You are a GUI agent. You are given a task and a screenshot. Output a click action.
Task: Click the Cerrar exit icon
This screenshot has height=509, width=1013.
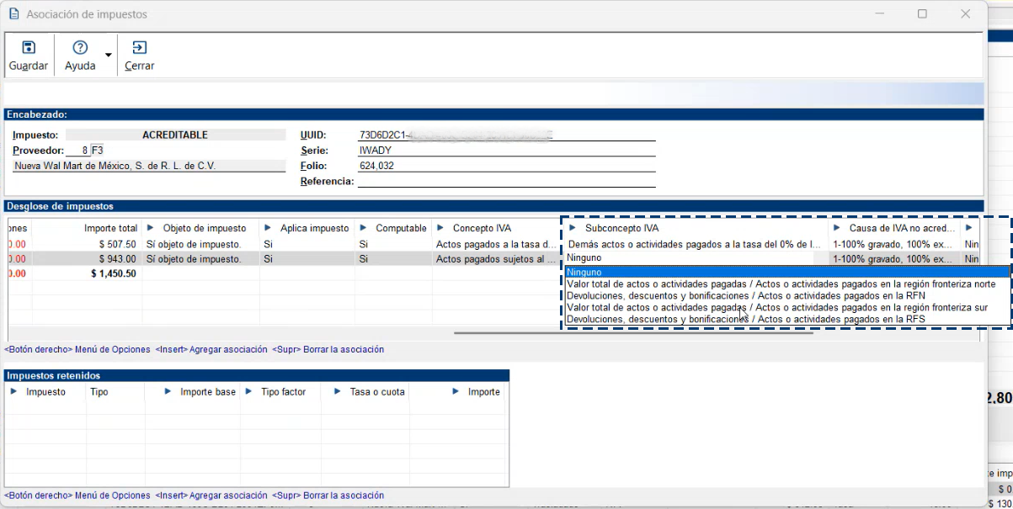tap(139, 48)
